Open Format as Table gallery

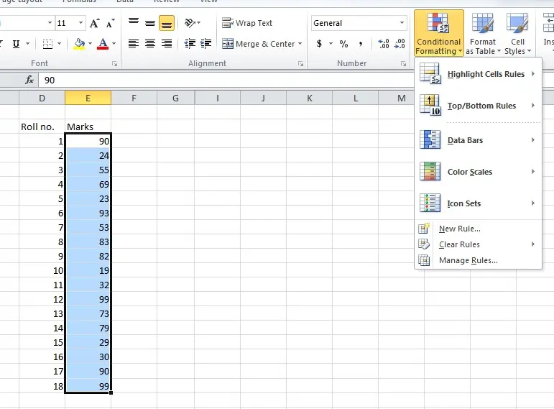coord(483,33)
